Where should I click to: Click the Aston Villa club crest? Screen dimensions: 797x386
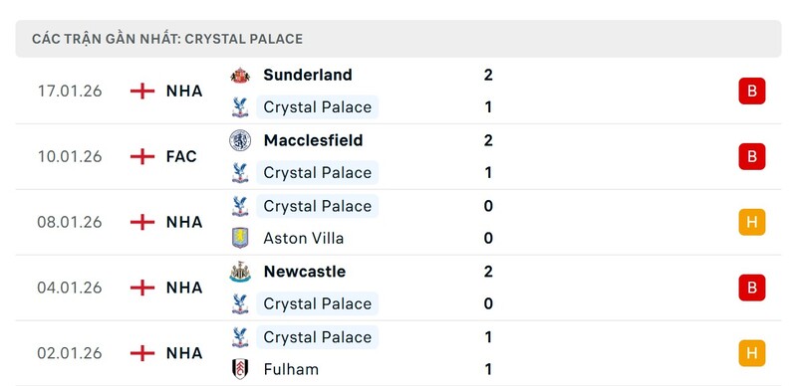tap(240, 238)
